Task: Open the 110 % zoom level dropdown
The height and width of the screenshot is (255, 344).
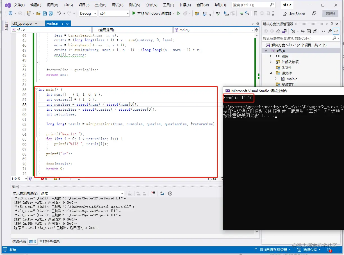Action: (19, 179)
